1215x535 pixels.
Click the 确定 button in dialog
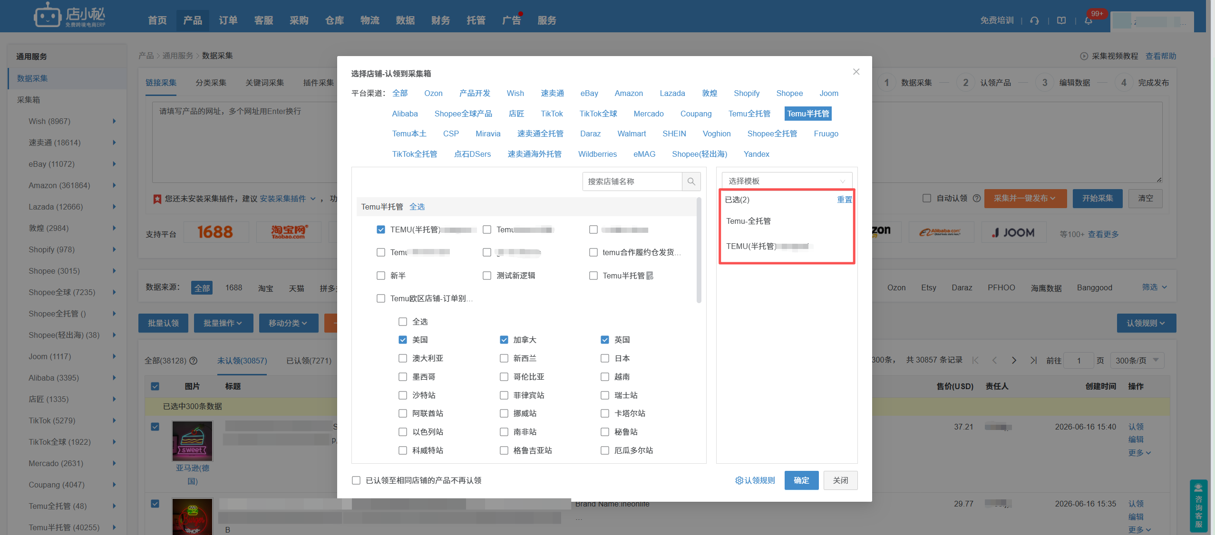coord(801,480)
